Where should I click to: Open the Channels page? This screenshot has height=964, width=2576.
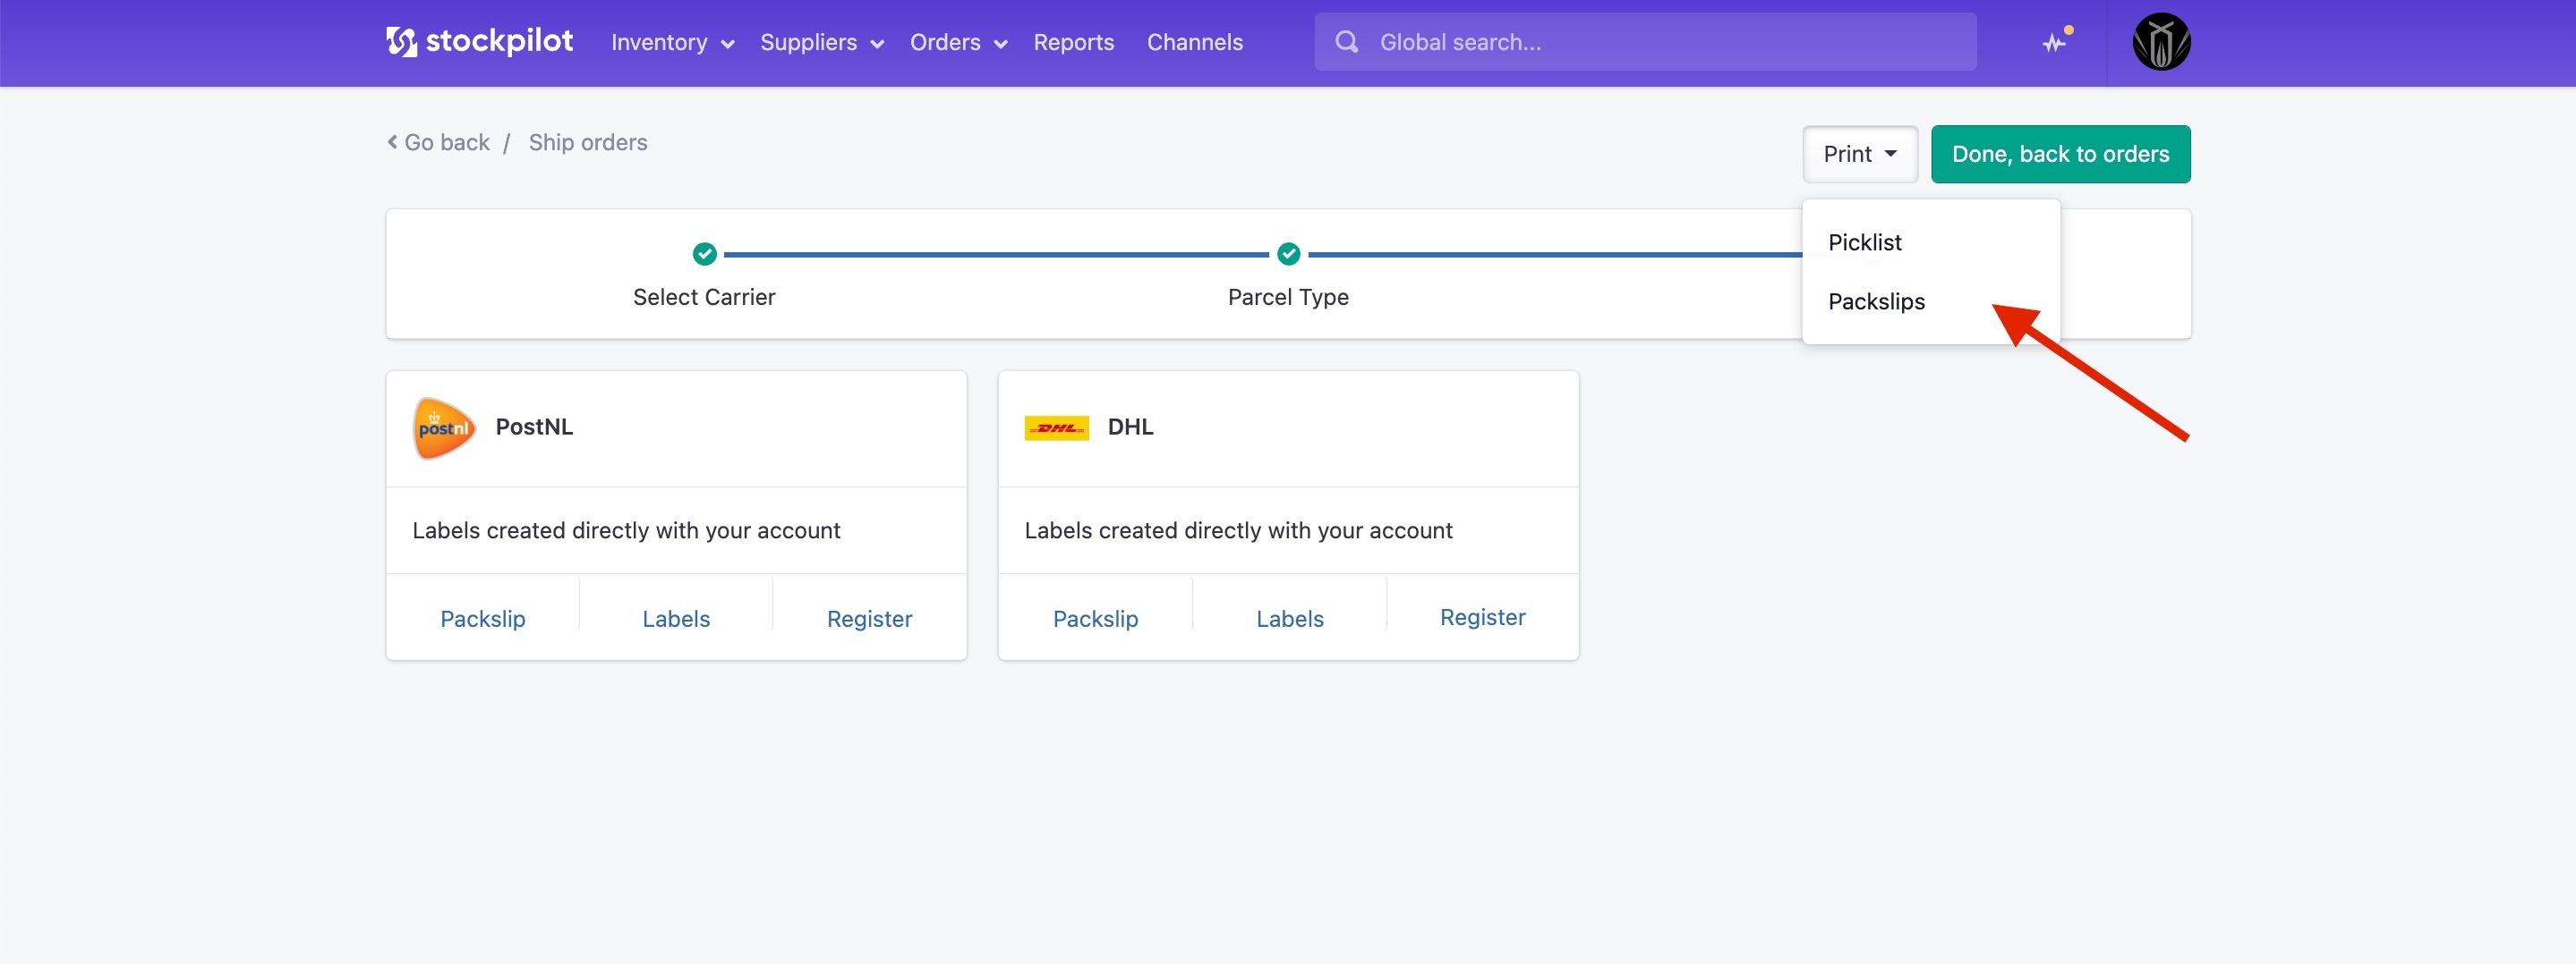click(x=1194, y=42)
